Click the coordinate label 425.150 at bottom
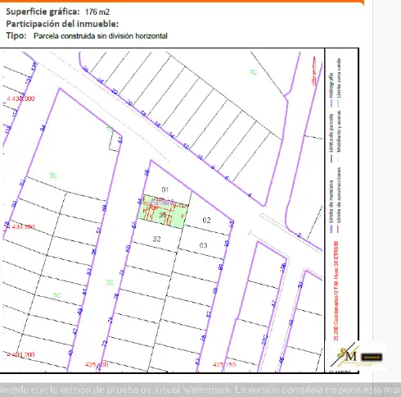The width and height of the screenshot is (401, 397). click(224, 365)
